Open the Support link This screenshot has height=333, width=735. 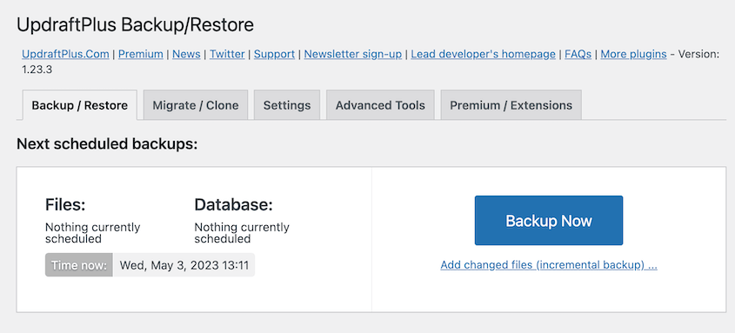[274, 54]
